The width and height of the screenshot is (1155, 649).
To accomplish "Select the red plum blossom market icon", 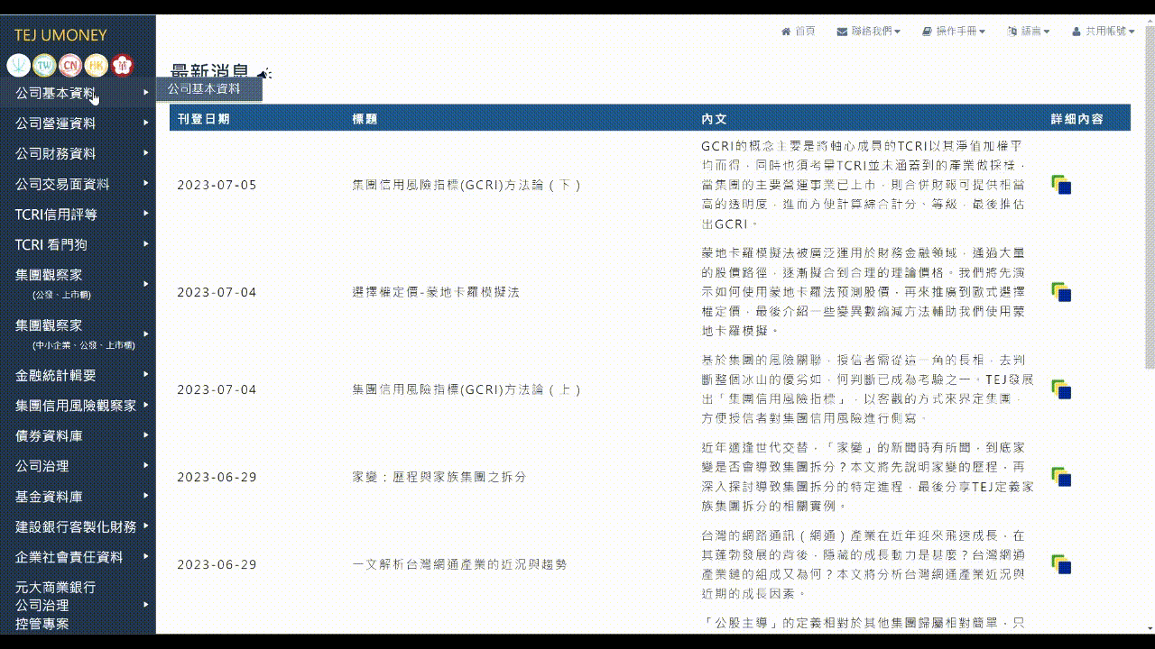I will [121, 66].
